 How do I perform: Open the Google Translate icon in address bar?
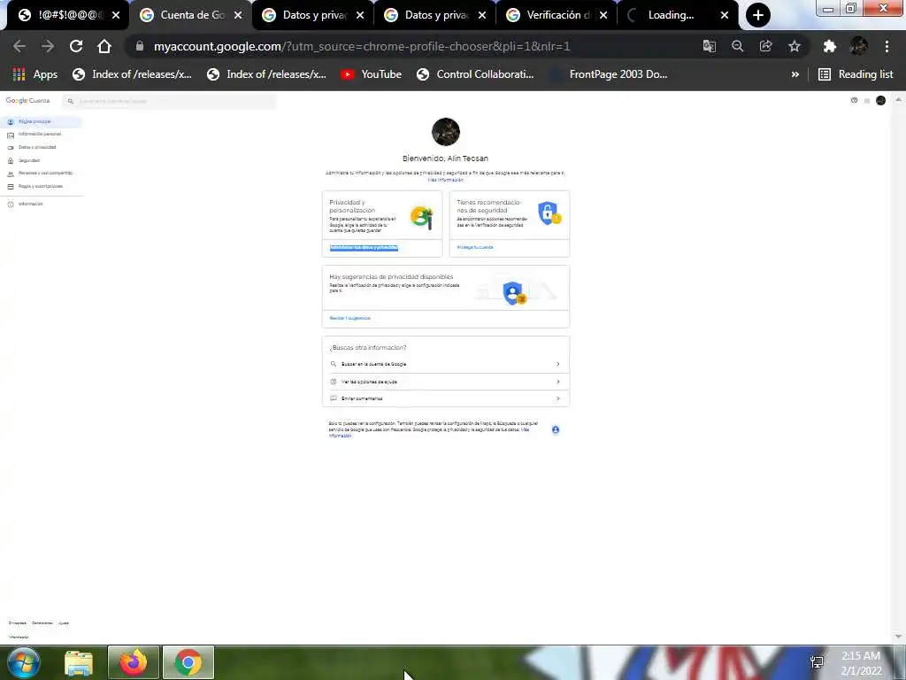click(709, 46)
